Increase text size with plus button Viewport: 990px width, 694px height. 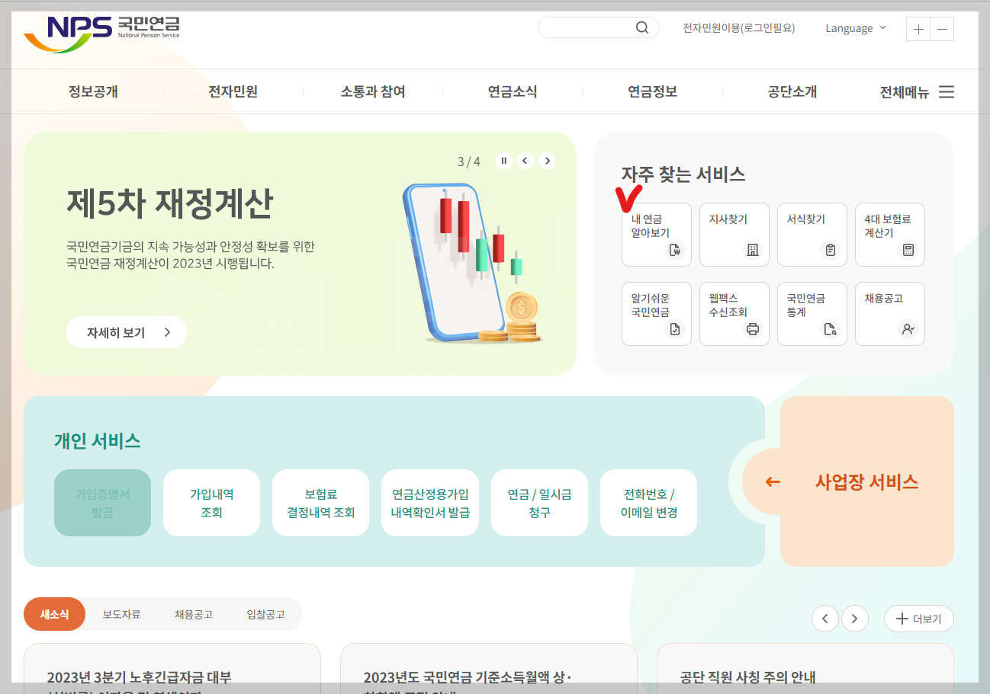coord(918,29)
